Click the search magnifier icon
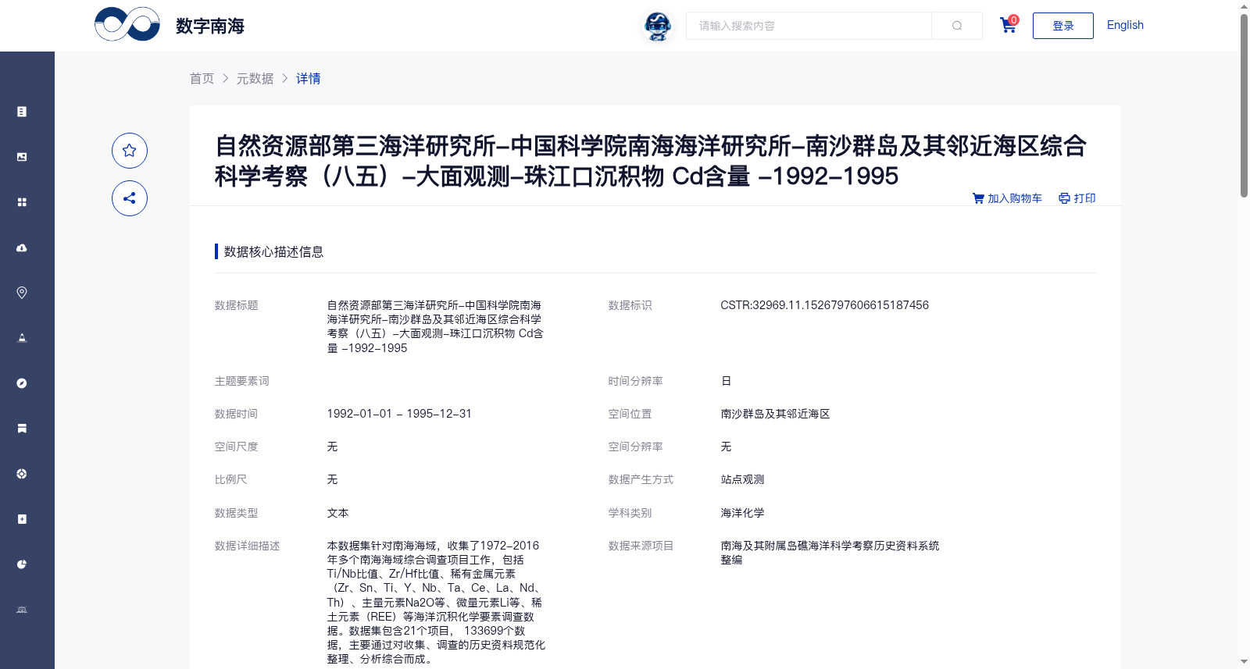The height and width of the screenshot is (669, 1250). coord(957,26)
